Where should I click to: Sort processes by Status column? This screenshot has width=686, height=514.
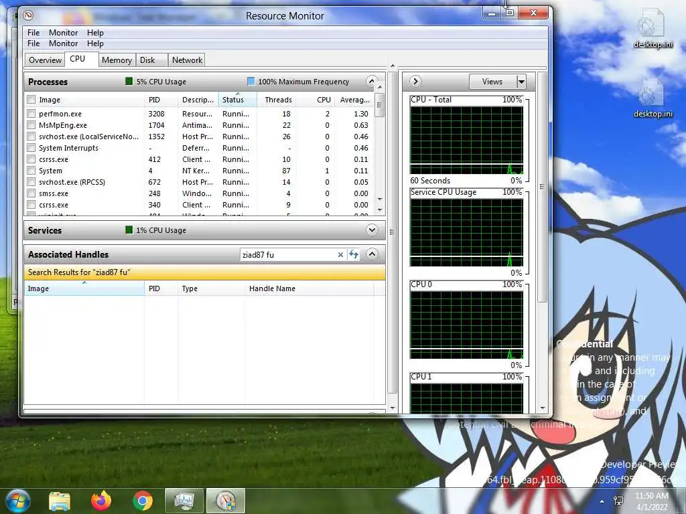click(238, 100)
